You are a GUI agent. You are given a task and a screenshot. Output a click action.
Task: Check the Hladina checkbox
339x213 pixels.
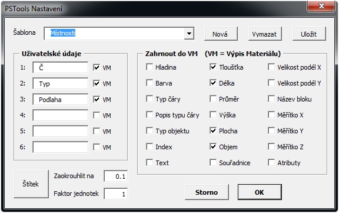[149, 67]
